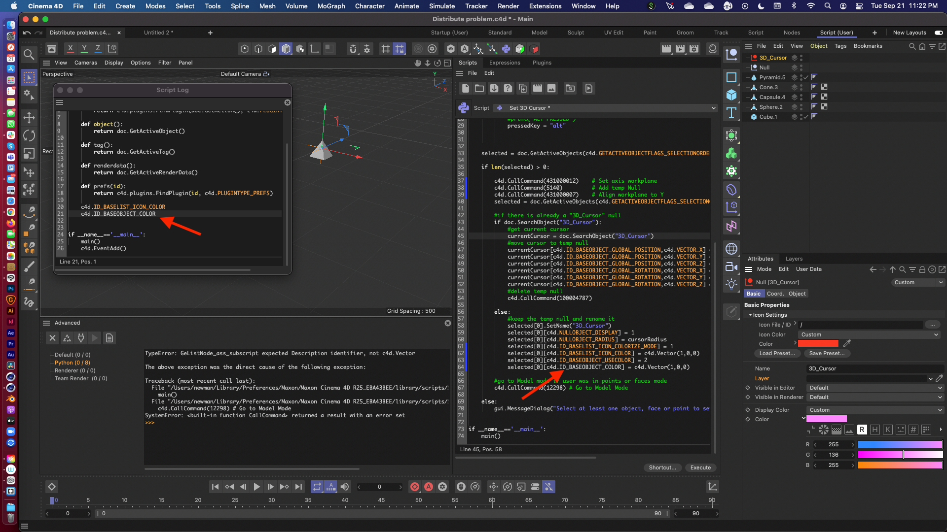Open the Cameras viewport menu
The image size is (947, 532).
click(x=85, y=63)
